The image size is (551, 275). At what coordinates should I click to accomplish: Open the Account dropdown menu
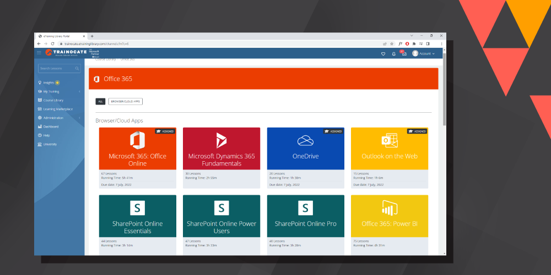click(x=423, y=53)
